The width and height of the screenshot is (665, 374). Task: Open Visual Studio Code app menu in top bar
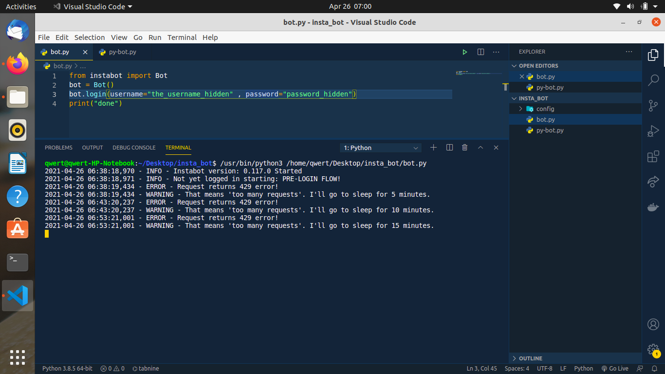[92, 6]
